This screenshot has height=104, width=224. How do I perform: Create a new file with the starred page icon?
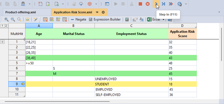(x=41, y=4)
